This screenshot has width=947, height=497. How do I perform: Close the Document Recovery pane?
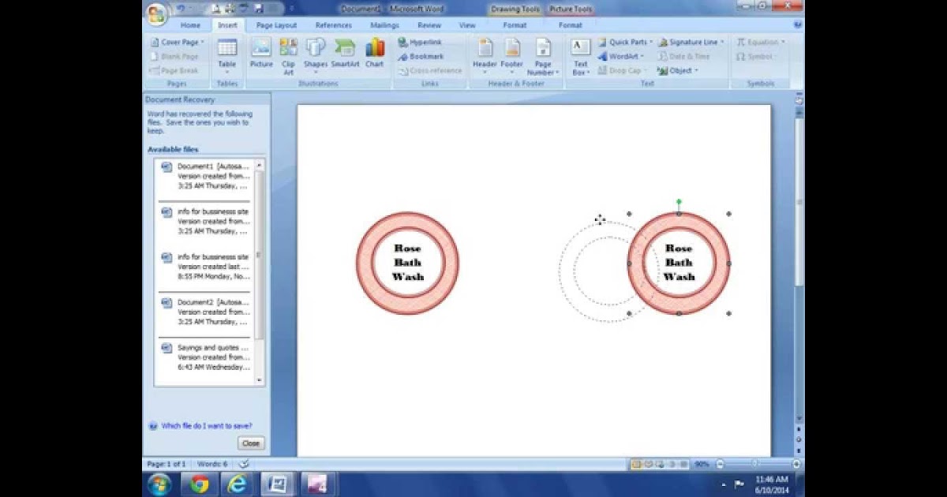click(x=251, y=443)
